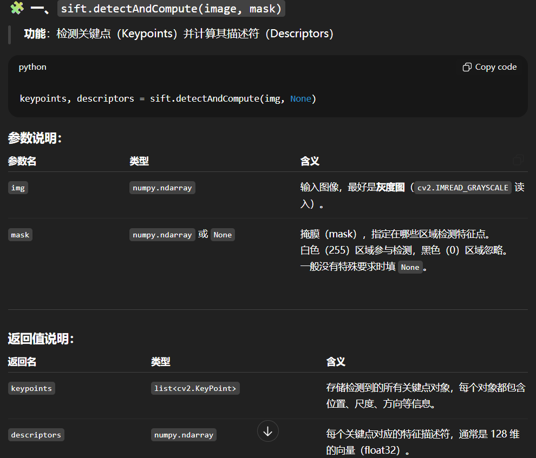536x458 pixels.
Task: Click the mask parameter code chip
Action: click(20, 235)
